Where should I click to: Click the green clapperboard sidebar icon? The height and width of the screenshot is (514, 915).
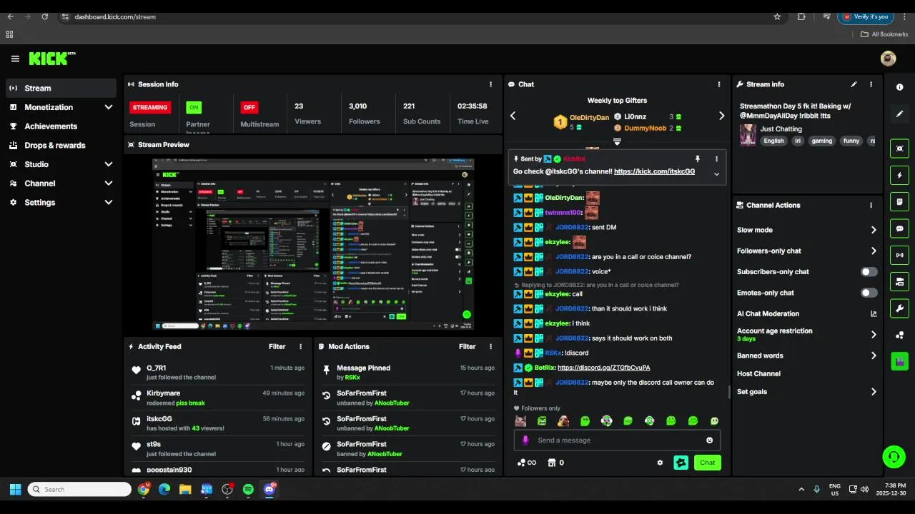tap(899, 361)
